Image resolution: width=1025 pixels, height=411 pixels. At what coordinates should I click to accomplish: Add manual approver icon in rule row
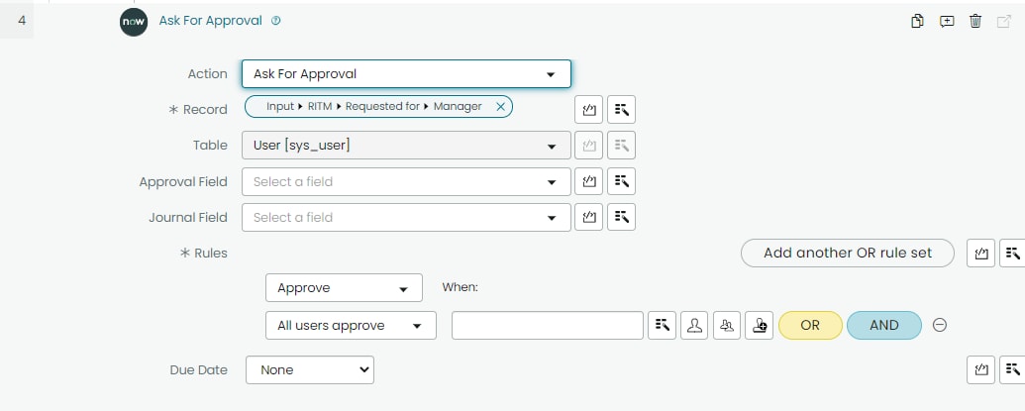[759, 326]
